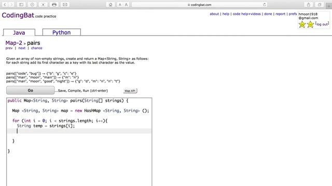Open a chance (random) problem
Viewport: 332px width, 186px height.
pyautogui.click(x=37, y=48)
